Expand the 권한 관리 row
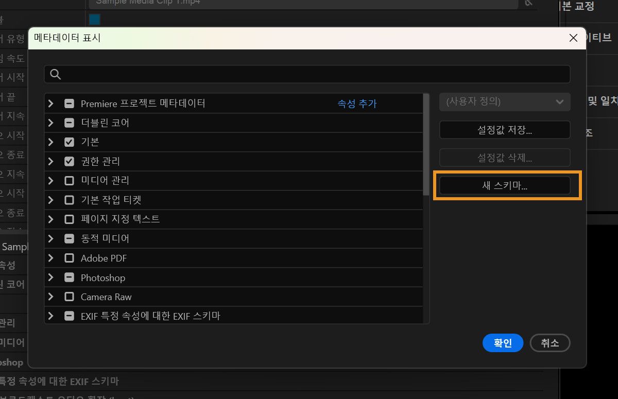Viewport: 618px width, 399px height. (50, 162)
